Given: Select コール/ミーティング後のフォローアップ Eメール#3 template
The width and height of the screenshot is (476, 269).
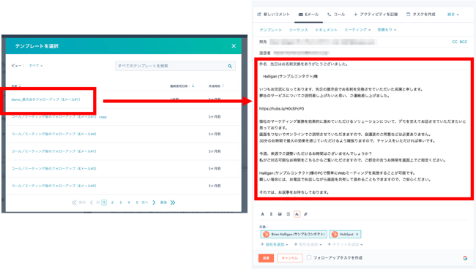Looking at the screenshot, I should click(x=53, y=168).
